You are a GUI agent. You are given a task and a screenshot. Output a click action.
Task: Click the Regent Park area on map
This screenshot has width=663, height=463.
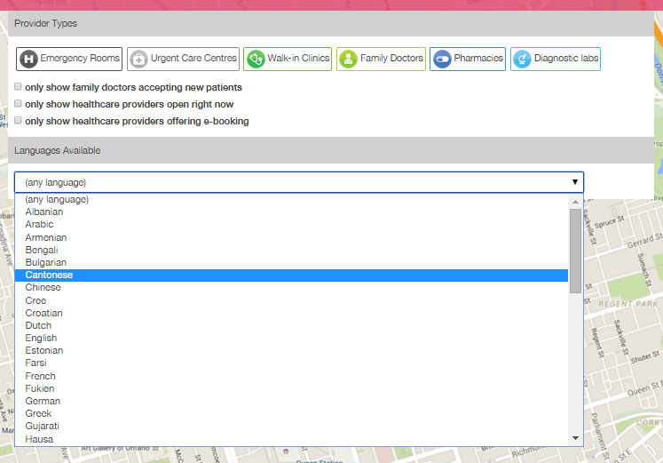click(627, 304)
